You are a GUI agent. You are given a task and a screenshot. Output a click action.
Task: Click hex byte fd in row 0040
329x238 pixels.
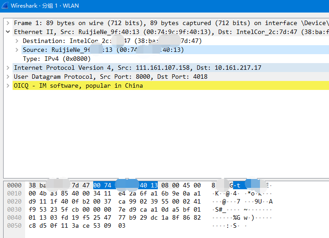coord(65,218)
